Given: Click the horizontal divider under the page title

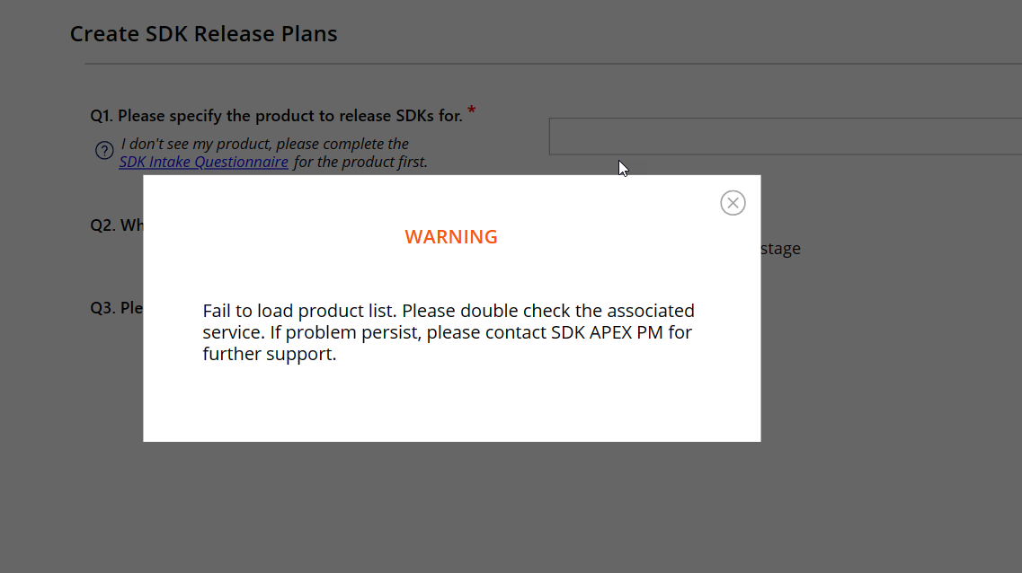Looking at the screenshot, I should click(x=539, y=64).
